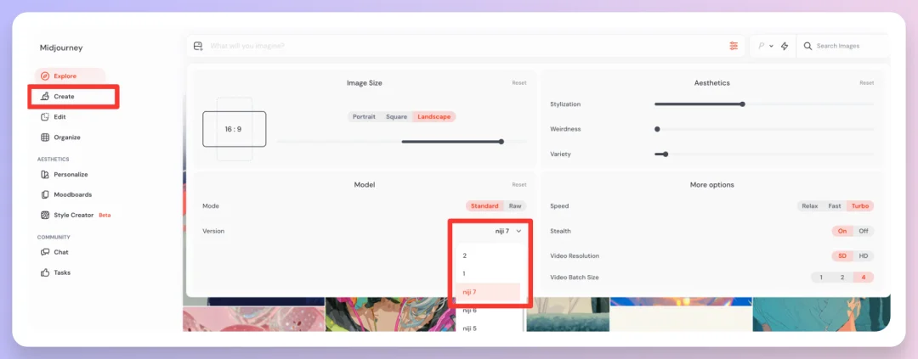Set Video Resolution to HD
Screen dimensions: 918x359
point(864,256)
